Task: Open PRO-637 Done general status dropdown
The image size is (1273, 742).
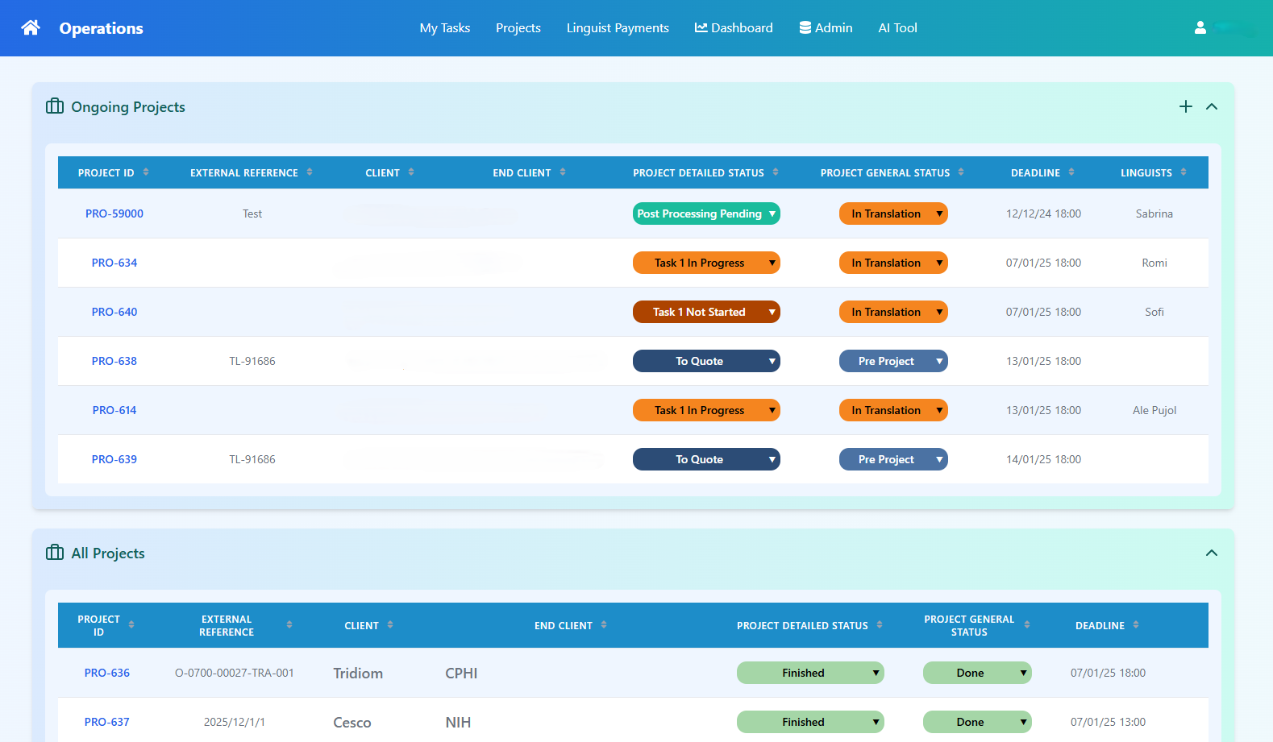Action: click(x=977, y=722)
